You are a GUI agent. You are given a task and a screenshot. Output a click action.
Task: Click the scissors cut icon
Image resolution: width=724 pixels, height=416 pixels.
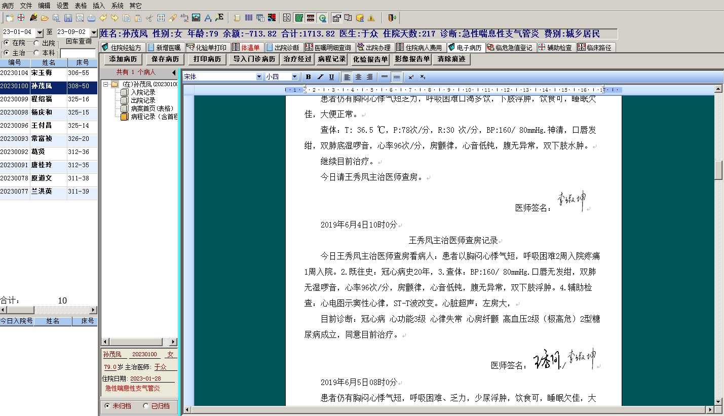(x=149, y=18)
